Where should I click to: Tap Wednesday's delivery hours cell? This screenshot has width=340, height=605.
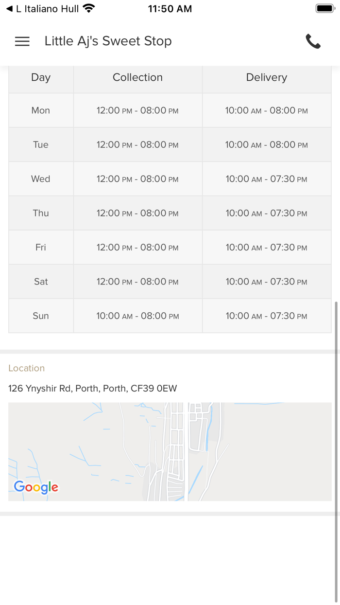(x=267, y=179)
